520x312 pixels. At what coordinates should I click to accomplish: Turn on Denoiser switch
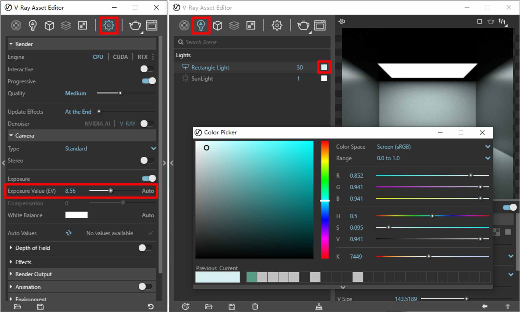(x=147, y=124)
